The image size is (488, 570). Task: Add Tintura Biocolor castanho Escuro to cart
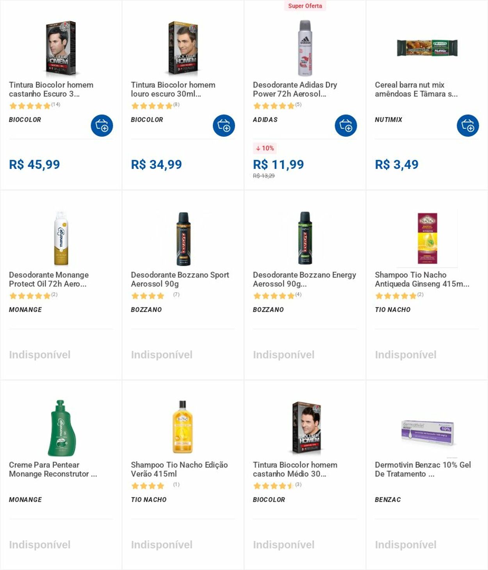[x=102, y=126]
